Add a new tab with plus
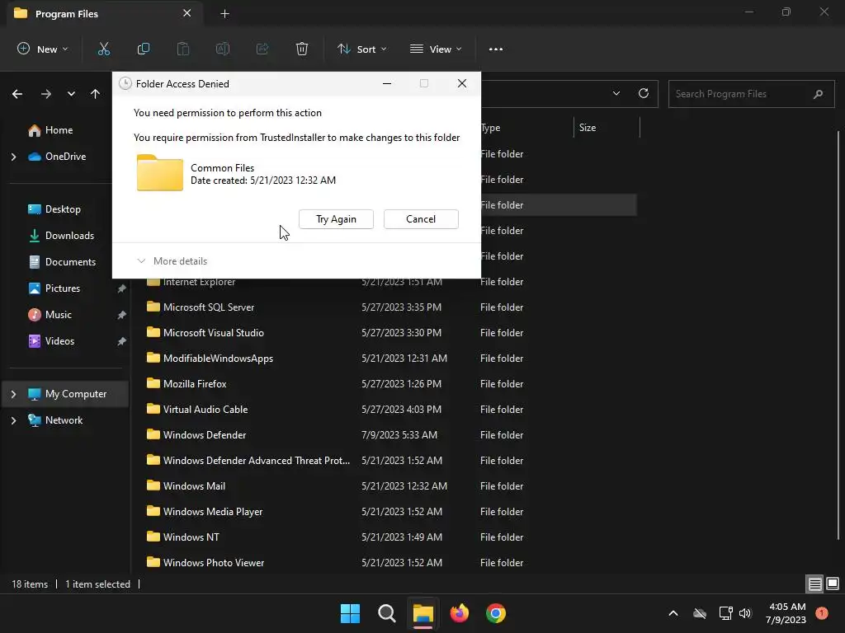The height and width of the screenshot is (633, 845). pos(224,14)
